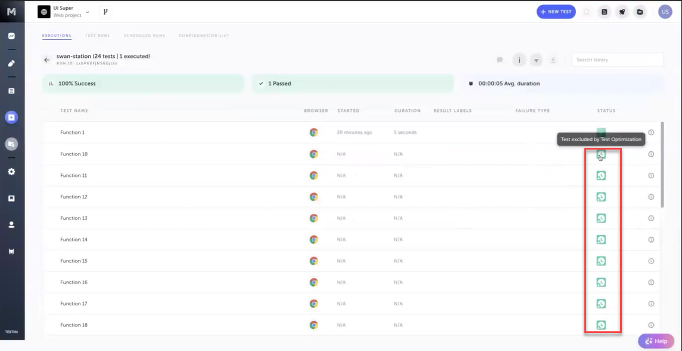Click the '5 seconds' duration cell
The image size is (682, 351).
pos(406,132)
